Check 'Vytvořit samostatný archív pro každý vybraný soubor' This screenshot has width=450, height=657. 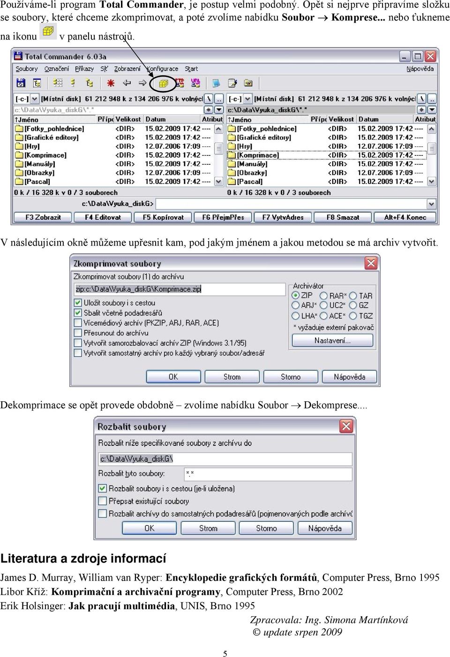pos(78,353)
